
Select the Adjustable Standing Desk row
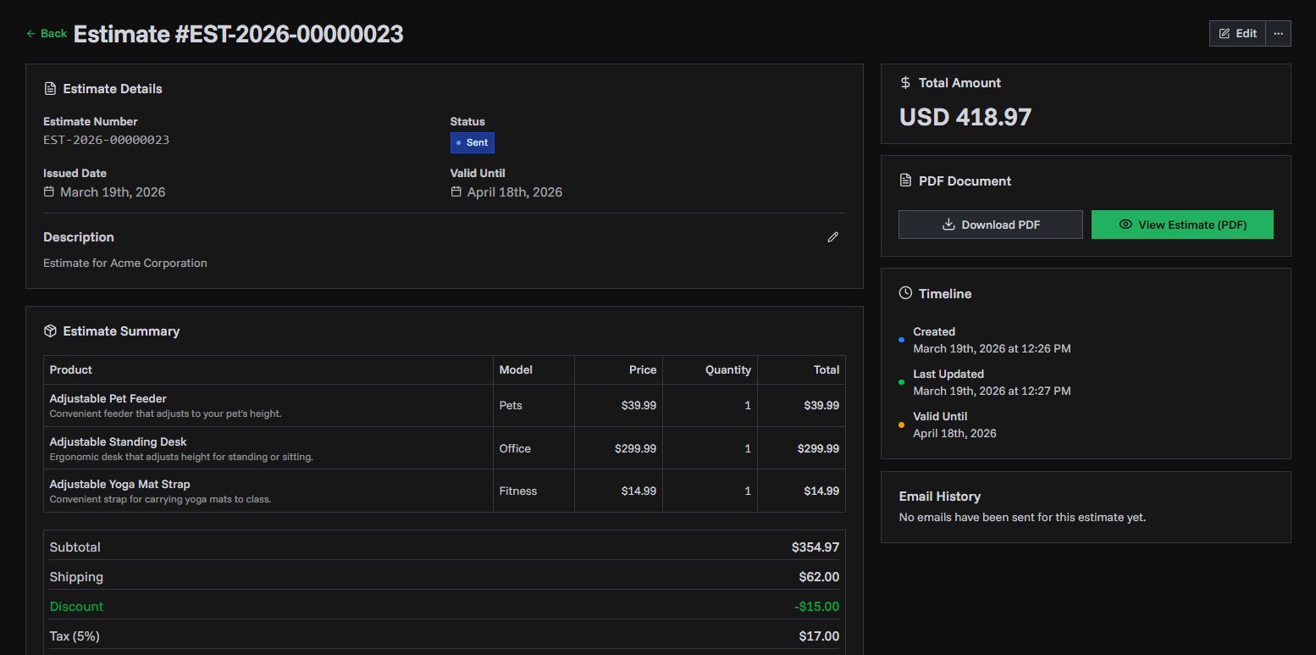click(339, 447)
